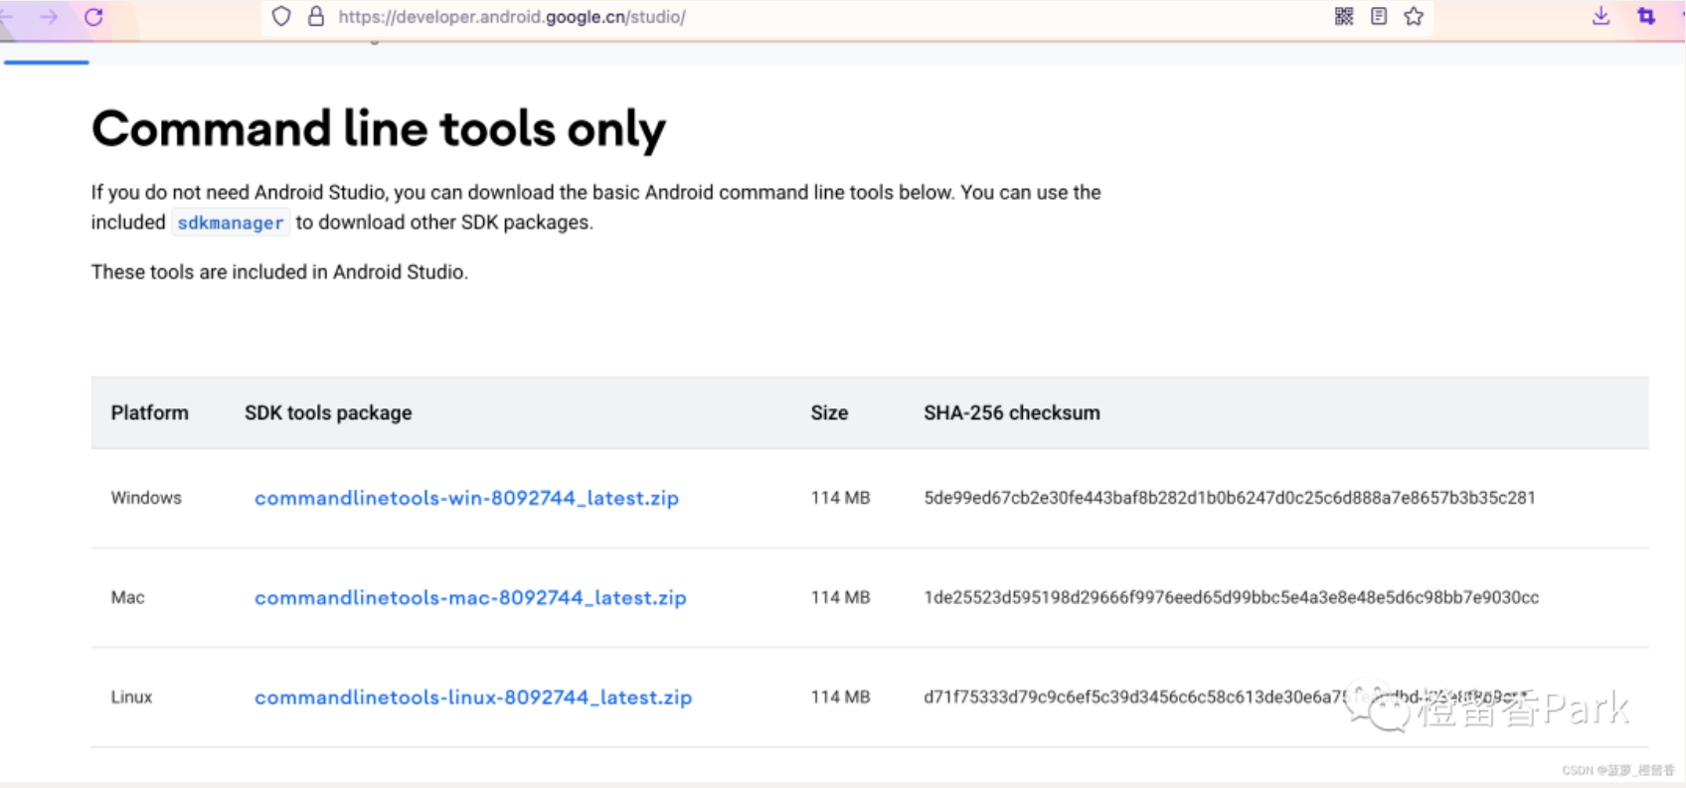Screen dimensions: 1686x788
Task: Click the browser forward arrow
Action: pos(48,17)
